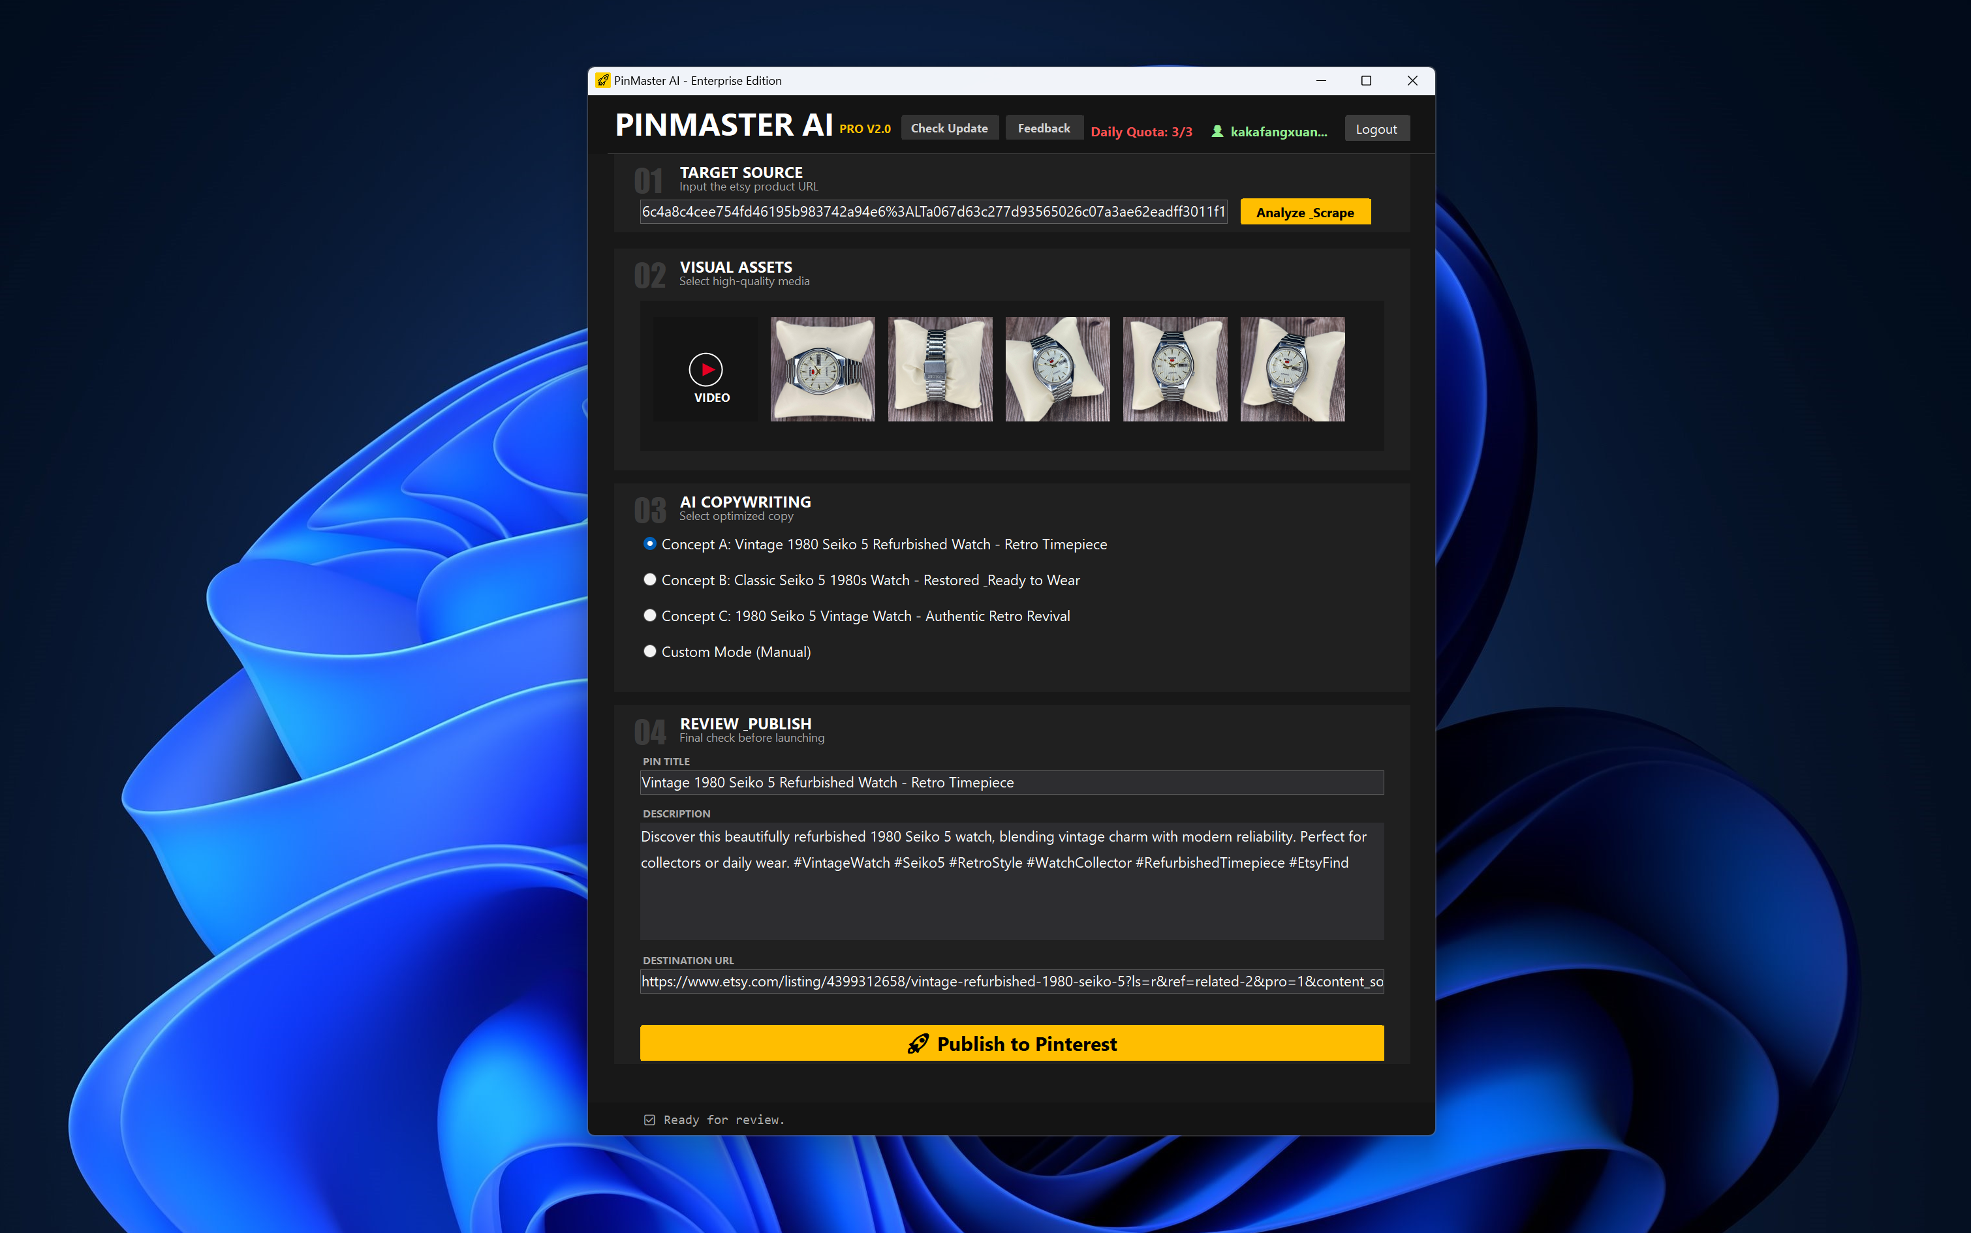Select the bracelet-only watch thumbnail

tap(940, 369)
